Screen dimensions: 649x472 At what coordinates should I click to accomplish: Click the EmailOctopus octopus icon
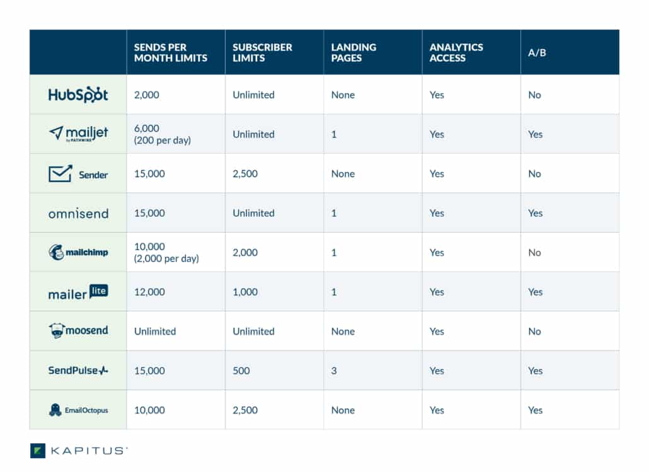click(x=55, y=410)
